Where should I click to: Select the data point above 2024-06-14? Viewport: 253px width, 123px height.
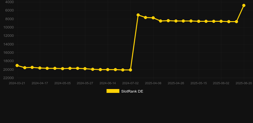coord(108,70)
